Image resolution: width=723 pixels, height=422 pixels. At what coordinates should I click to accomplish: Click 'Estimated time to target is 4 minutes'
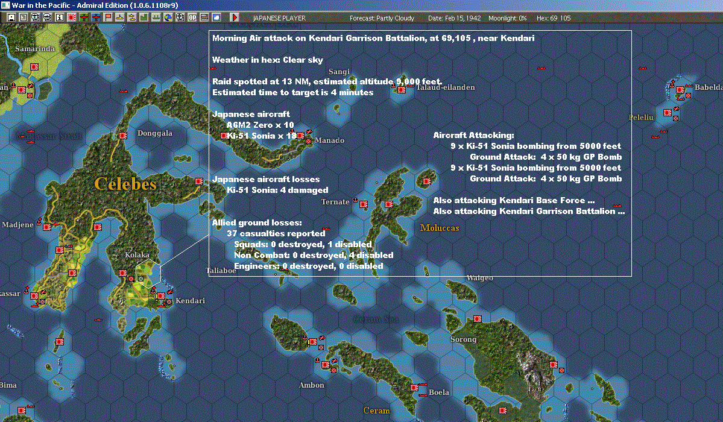click(x=293, y=92)
